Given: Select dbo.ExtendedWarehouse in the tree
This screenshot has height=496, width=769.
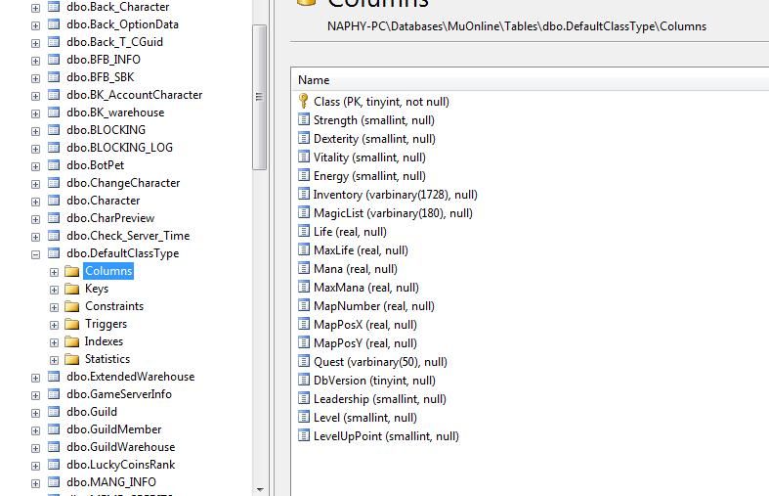Looking at the screenshot, I should pos(130,377).
